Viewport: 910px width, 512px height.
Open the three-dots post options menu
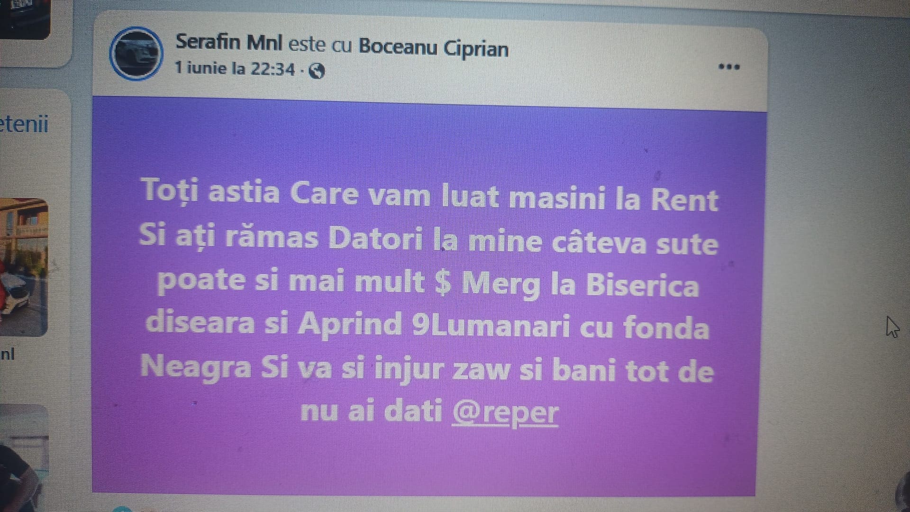coord(729,67)
